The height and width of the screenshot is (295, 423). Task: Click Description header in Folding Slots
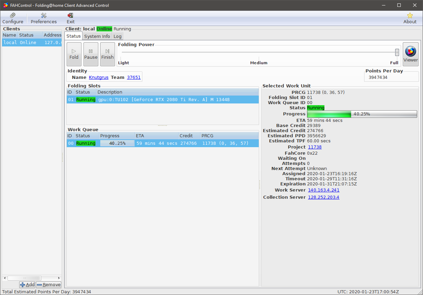click(178, 92)
